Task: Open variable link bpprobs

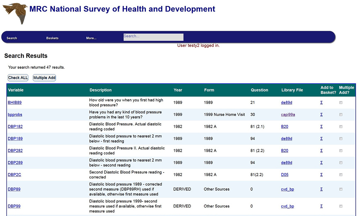Action: click(15, 115)
